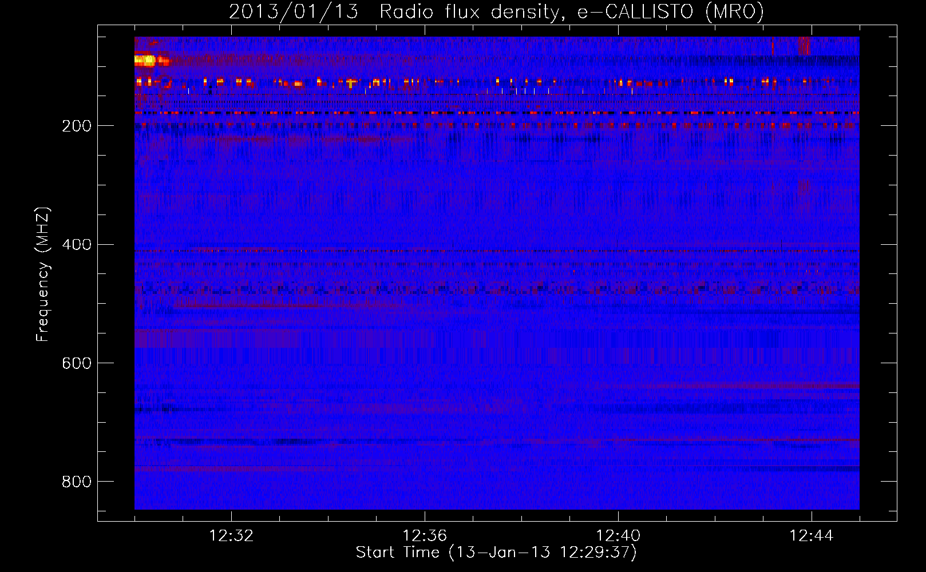Click the '12:36' time tick label
This screenshot has width=926, height=572.
pyautogui.click(x=425, y=536)
